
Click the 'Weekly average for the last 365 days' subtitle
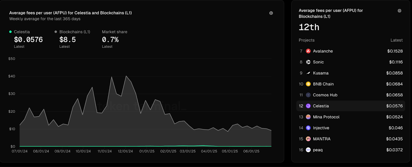(45, 19)
